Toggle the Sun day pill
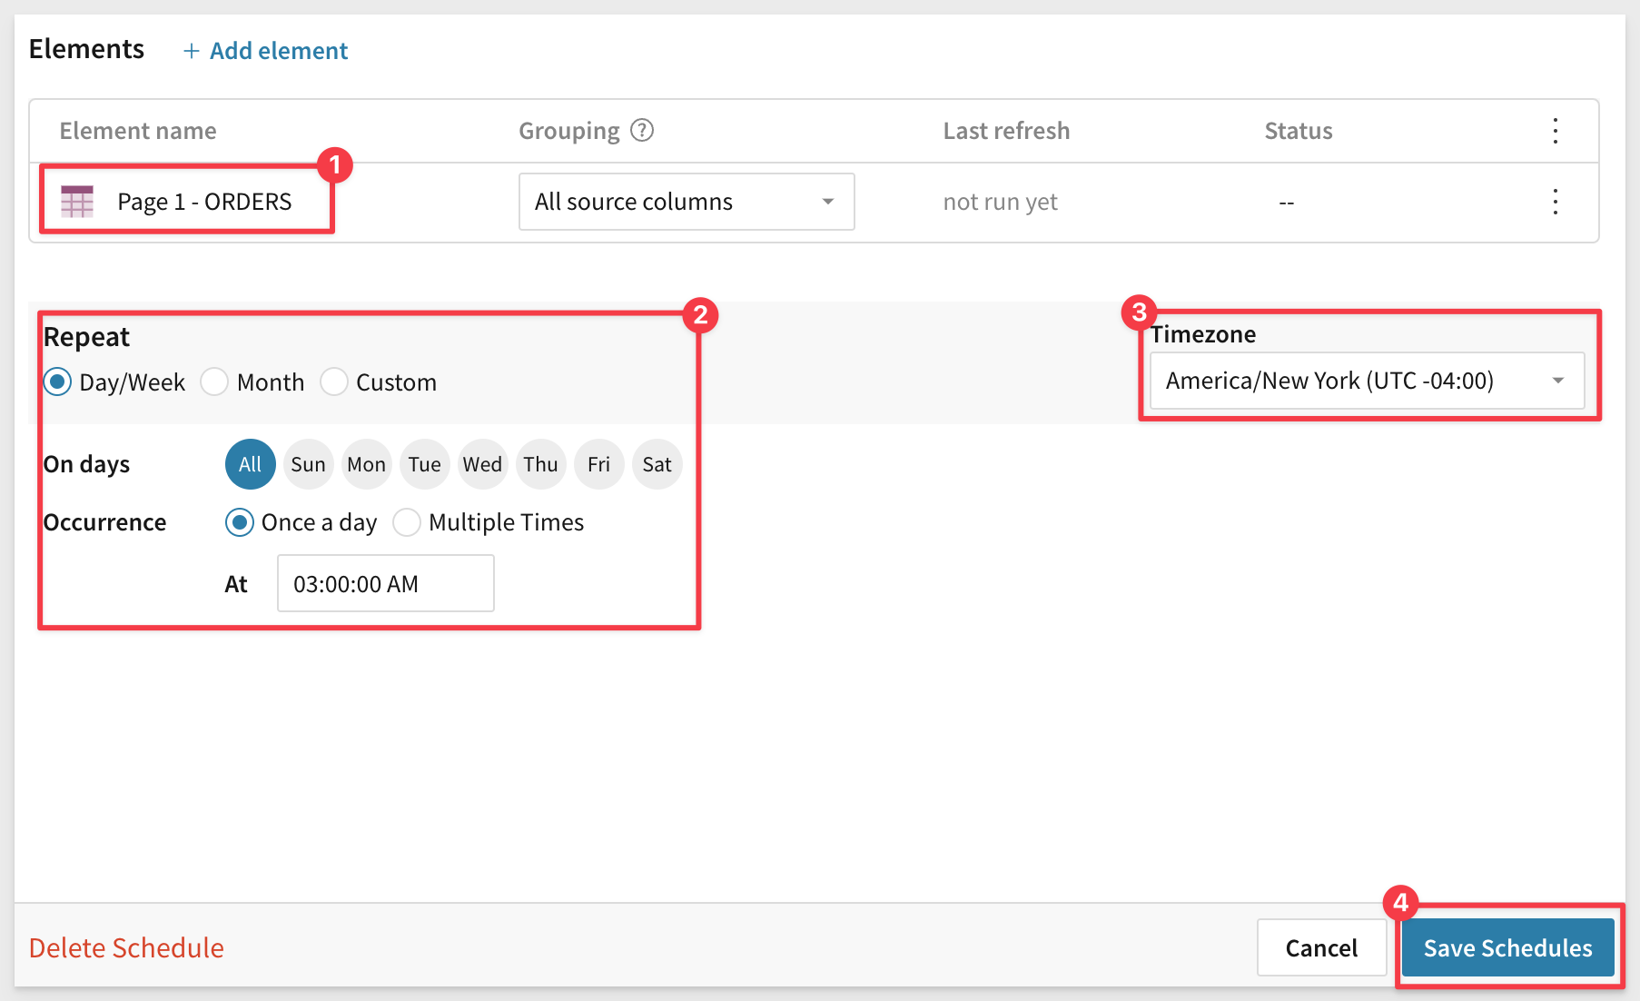 [309, 464]
